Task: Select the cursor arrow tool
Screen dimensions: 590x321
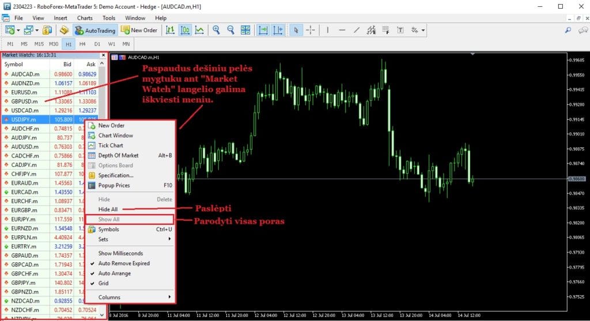Action: pyautogui.click(x=296, y=30)
